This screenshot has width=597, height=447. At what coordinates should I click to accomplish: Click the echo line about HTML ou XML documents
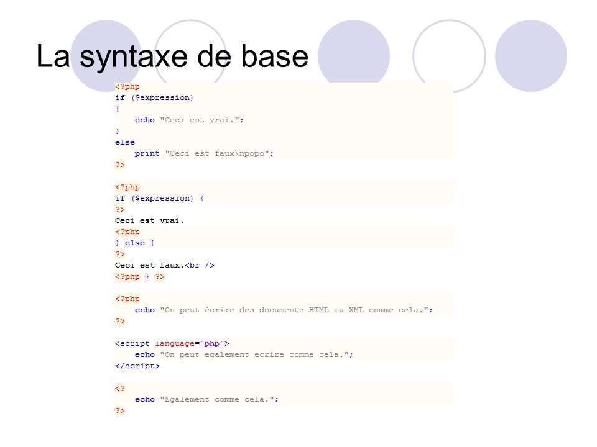(284, 310)
